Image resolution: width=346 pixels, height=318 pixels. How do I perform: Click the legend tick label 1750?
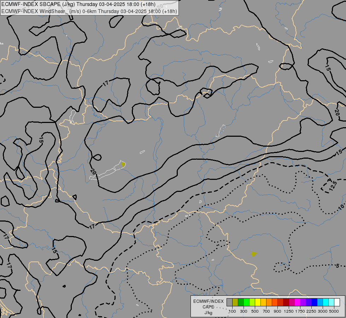300,311
